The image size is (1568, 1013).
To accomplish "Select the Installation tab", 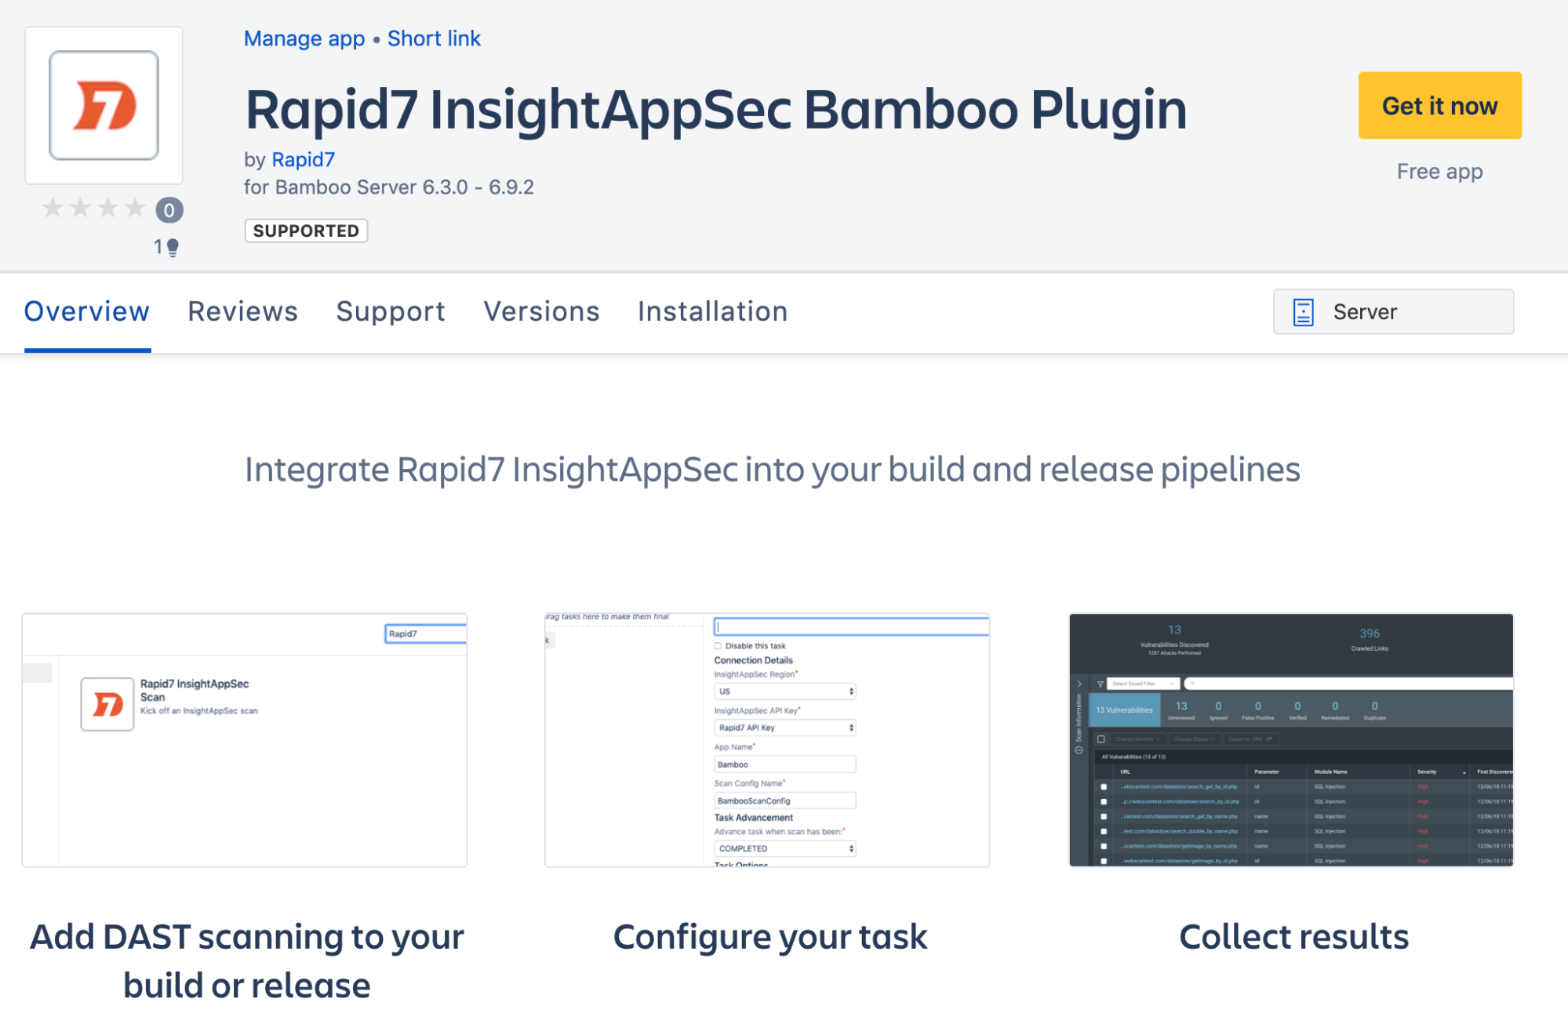I will click(x=712, y=312).
